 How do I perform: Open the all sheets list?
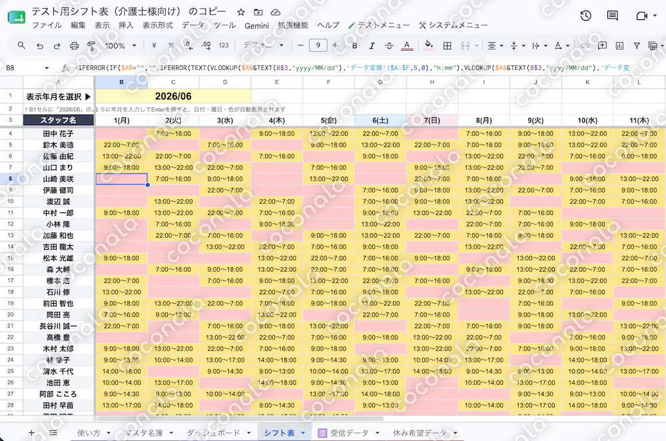53,432
